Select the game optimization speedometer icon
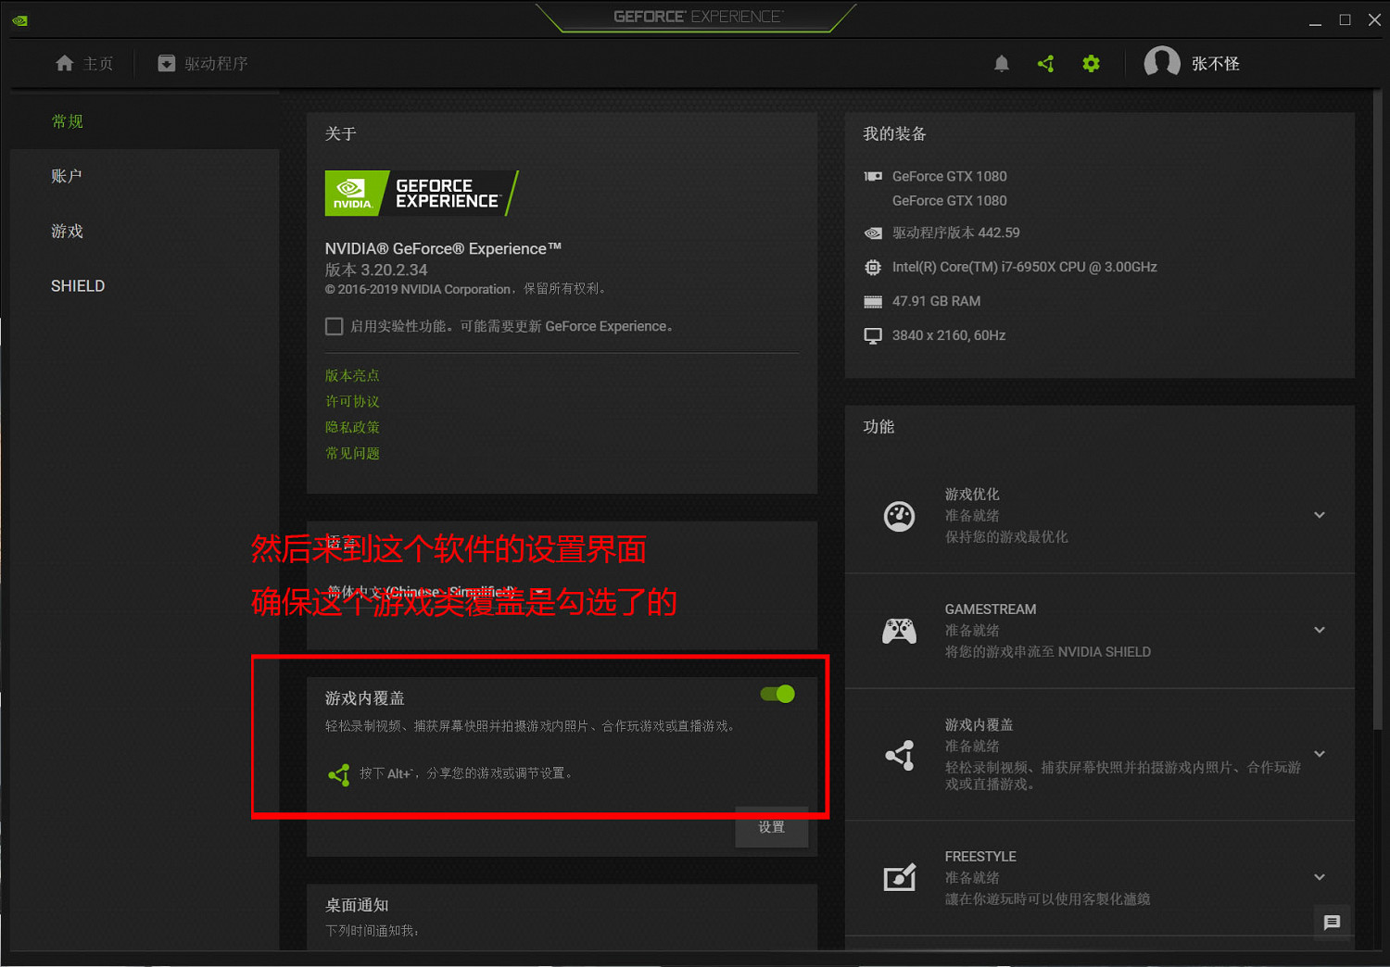The width and height of the screenshot is (1390, 967). click(x=899, y=516)
